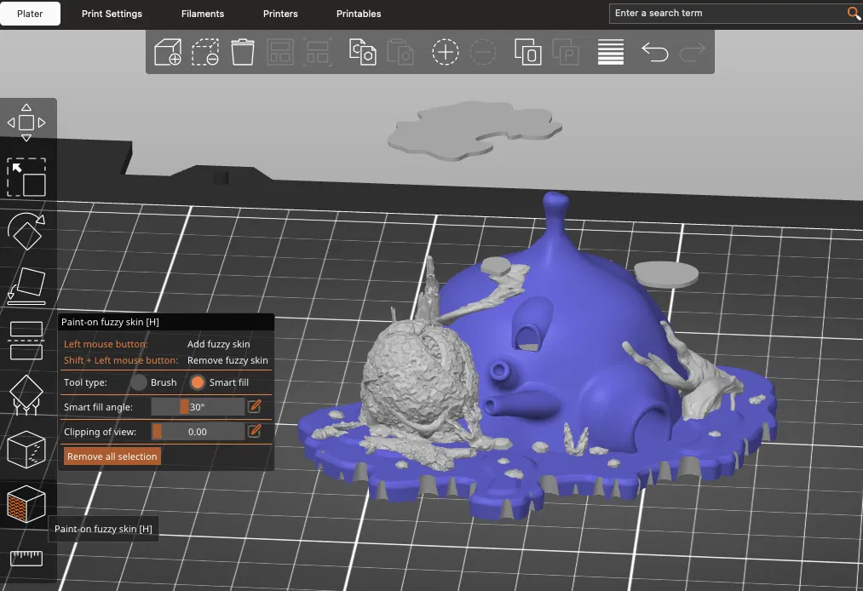Click the greyed Paste toolbar icon

tap(400, 52)
